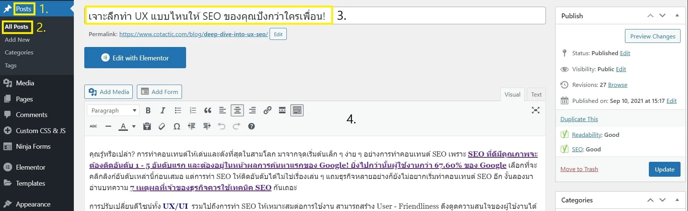The image size is (688, 211).
Task: Click Duplicate This link
Action: pos(579,119)
